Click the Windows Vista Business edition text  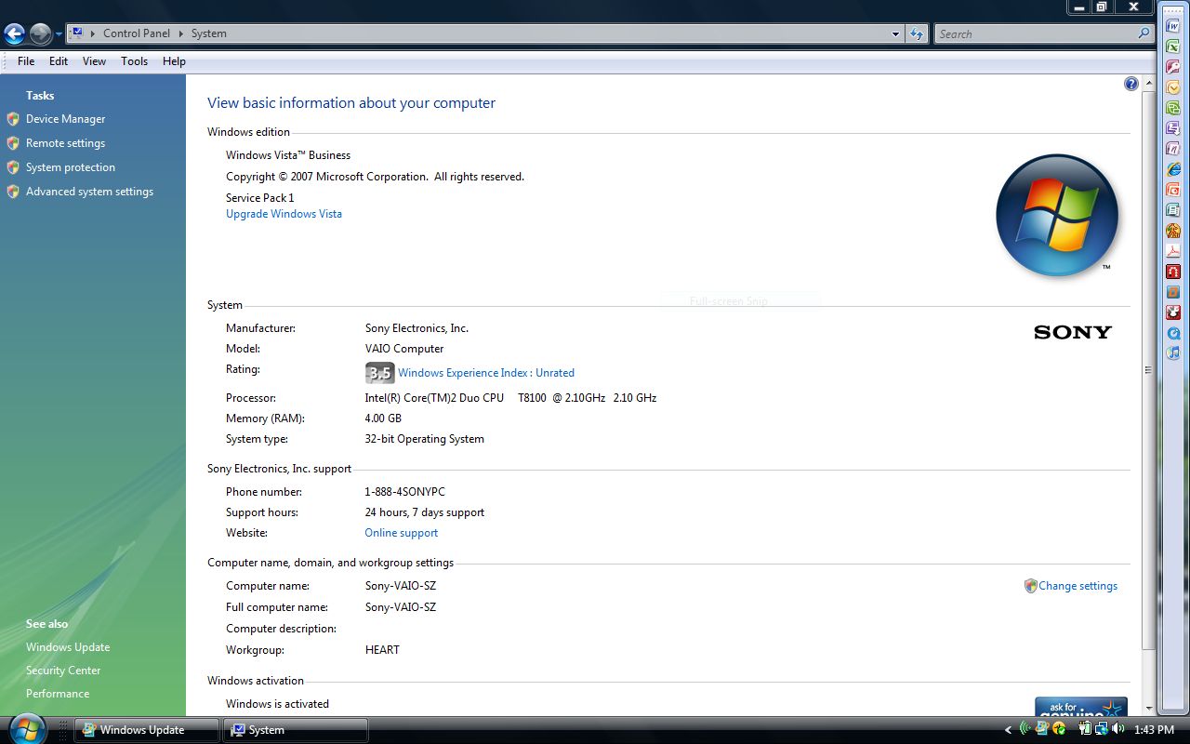pos(288,155)
